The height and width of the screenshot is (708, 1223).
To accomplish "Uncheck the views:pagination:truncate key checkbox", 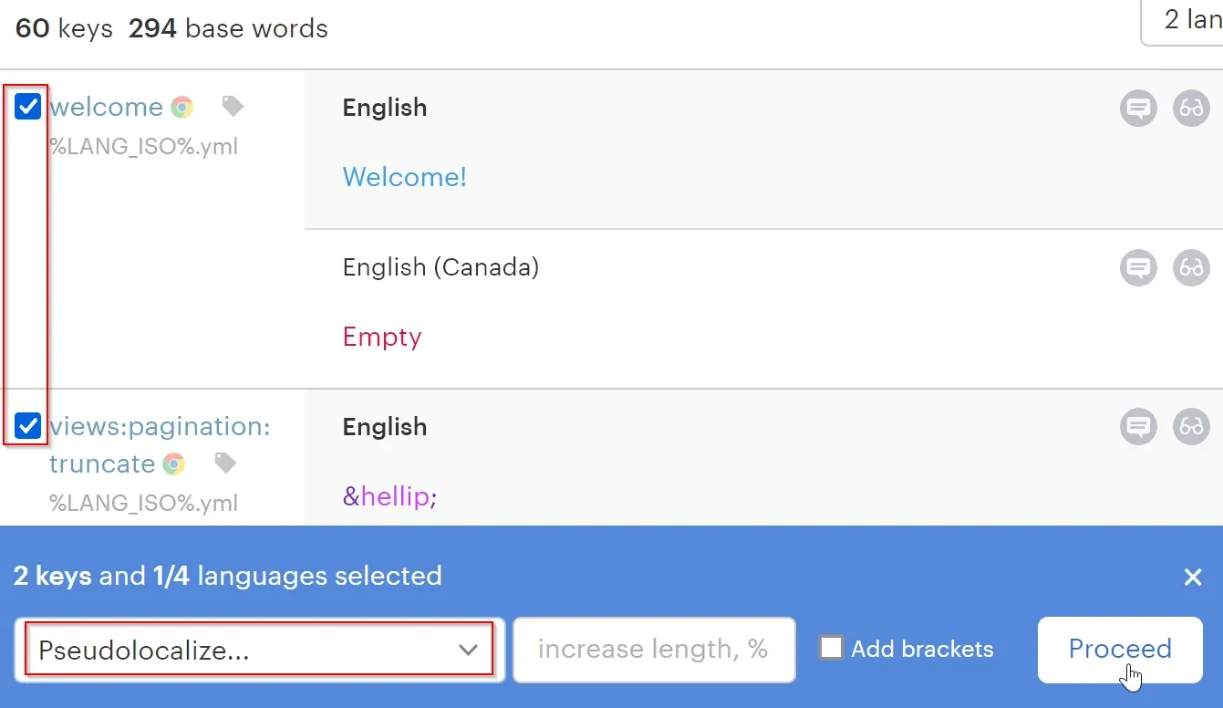I will (28, 426).
